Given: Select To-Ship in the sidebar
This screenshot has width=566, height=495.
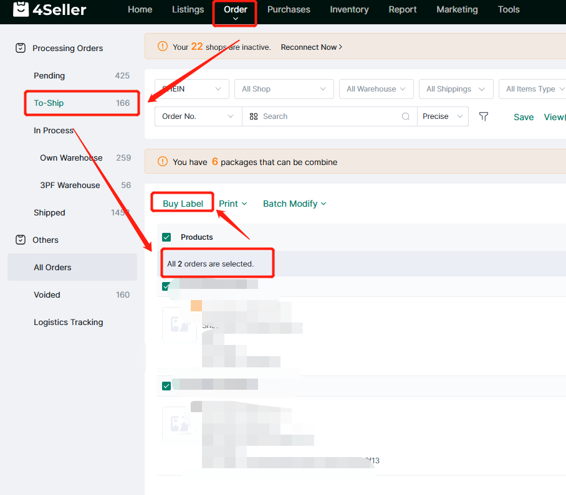Looking at the screenshot, I should pyautogui.click(x=49, y=103).
